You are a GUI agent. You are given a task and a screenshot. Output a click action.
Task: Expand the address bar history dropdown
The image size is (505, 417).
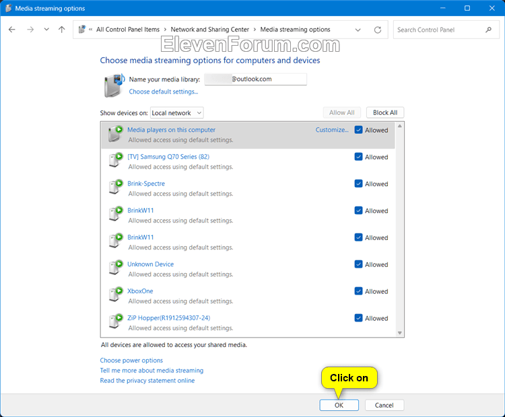pyautogui.click(x=358, y=30)
